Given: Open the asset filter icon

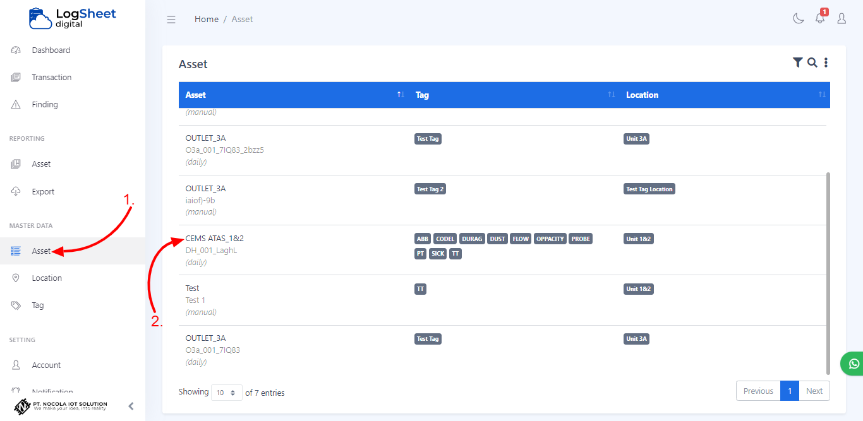Looking at the screenshot, I should (797, 62).
